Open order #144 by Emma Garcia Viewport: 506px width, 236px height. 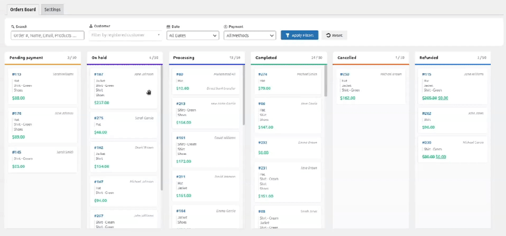coord(206,217)
